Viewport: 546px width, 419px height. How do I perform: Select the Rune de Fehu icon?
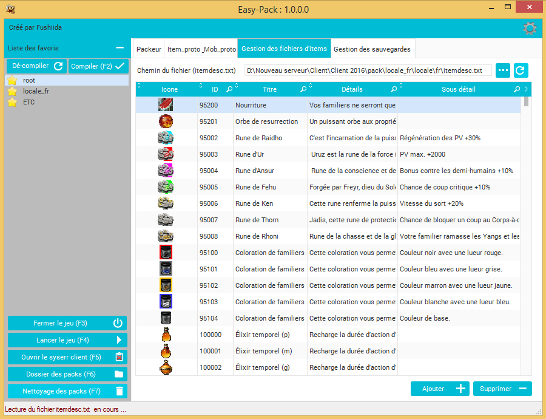click(x=166, y=187)
